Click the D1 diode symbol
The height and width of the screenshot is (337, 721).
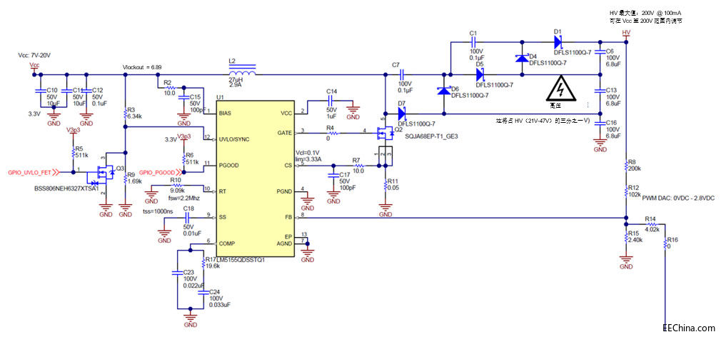560,41
